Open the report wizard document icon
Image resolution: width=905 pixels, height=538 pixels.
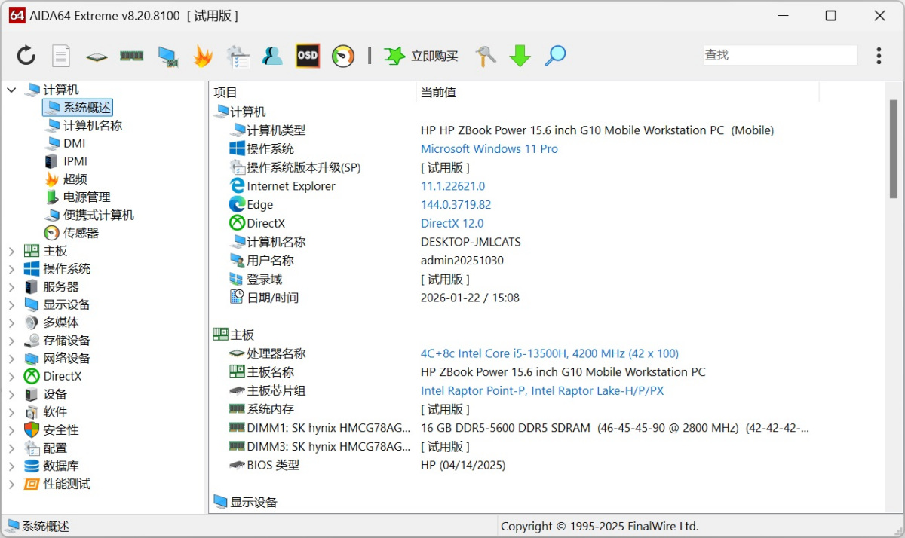click(x=61, y=55)
